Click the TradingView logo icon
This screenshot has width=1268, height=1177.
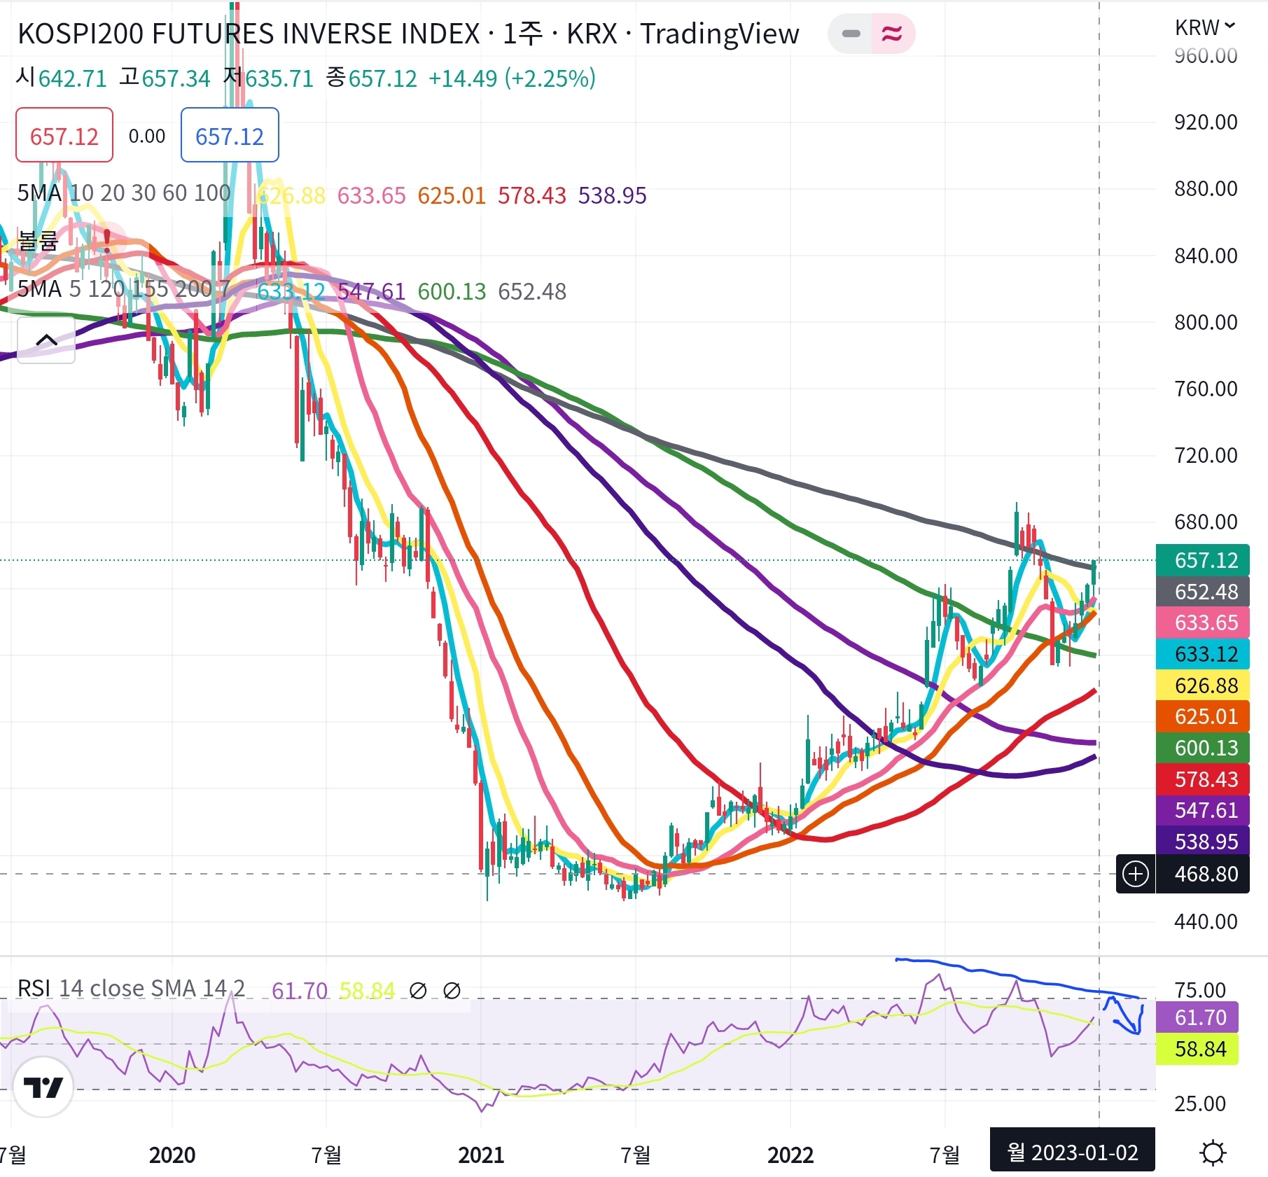point(43,1087)
